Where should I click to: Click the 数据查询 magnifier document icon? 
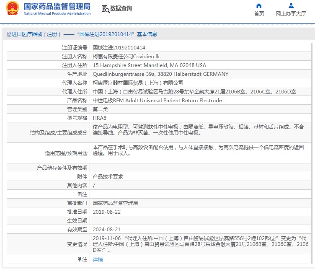click(x=106, y=9)
